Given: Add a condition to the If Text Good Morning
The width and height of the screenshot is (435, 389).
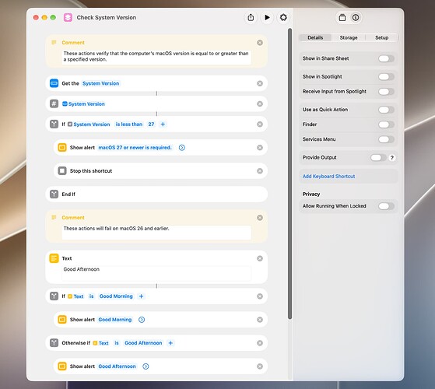Looking at the screenshot, I should pos(141,296).
